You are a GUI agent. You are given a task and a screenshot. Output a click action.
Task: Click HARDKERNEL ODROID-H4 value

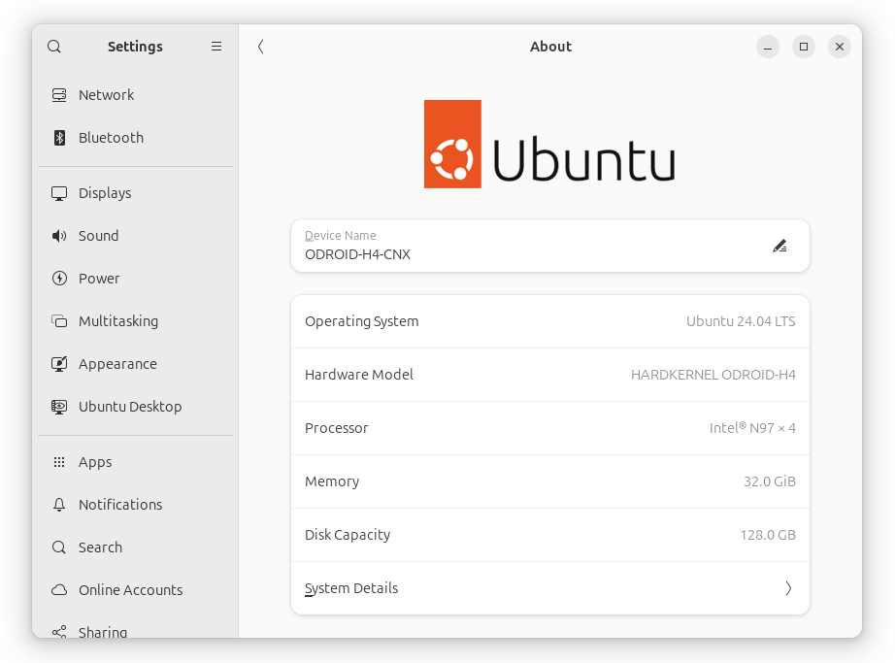(713, 375)
